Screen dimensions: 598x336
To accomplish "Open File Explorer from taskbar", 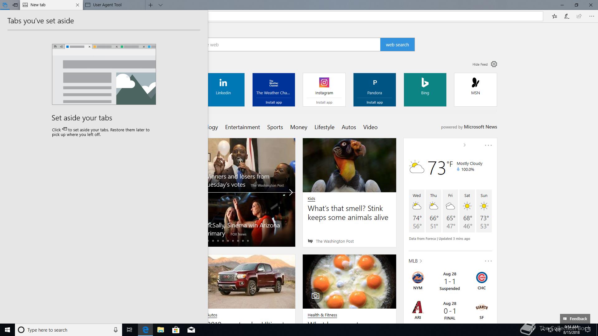I will click(160, 330).
